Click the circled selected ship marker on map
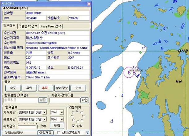 point(128,73)
